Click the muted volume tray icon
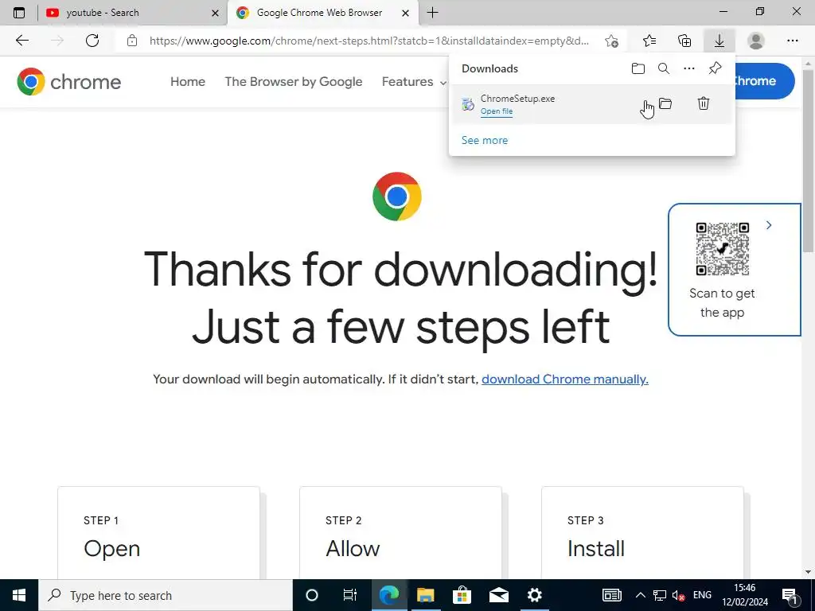Screen dimensions: 815x611 coord(678,595)
